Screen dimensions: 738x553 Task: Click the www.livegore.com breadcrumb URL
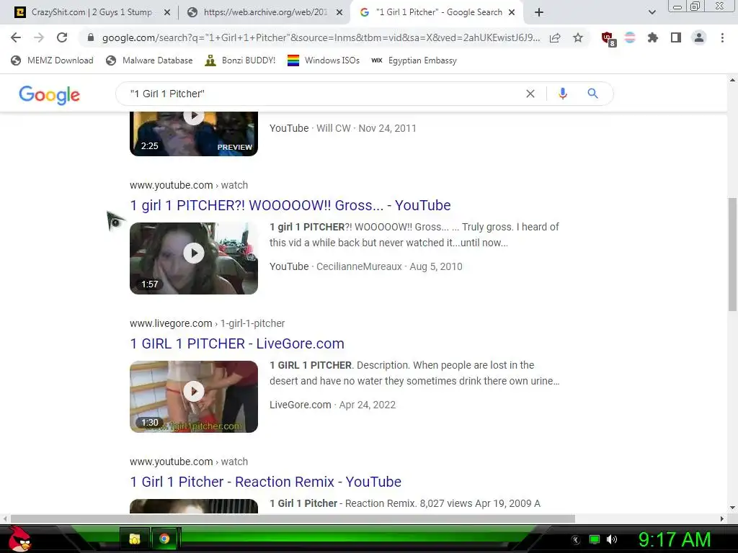tap(207, 323)
